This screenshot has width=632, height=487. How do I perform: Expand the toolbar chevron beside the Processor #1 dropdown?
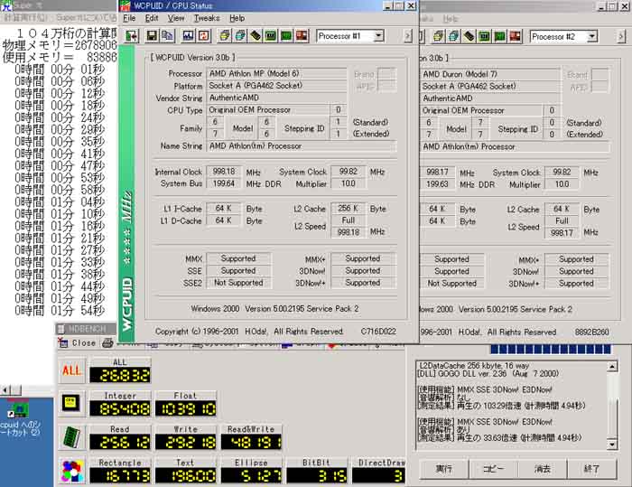(x=408, y=36)
